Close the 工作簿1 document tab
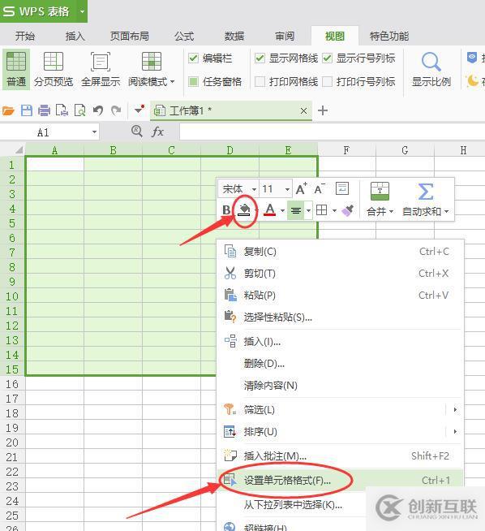This screenshot has height=531, width=485. pos(303,110)
